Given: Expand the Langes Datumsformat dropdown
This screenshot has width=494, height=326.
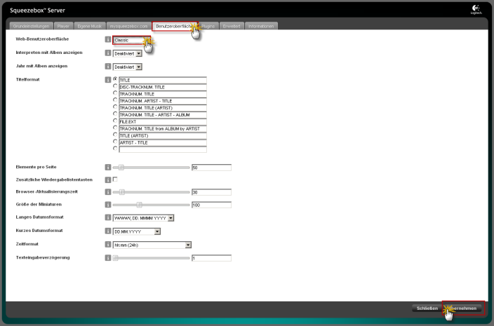Looking at the screenshot, I should click(143, 218).
